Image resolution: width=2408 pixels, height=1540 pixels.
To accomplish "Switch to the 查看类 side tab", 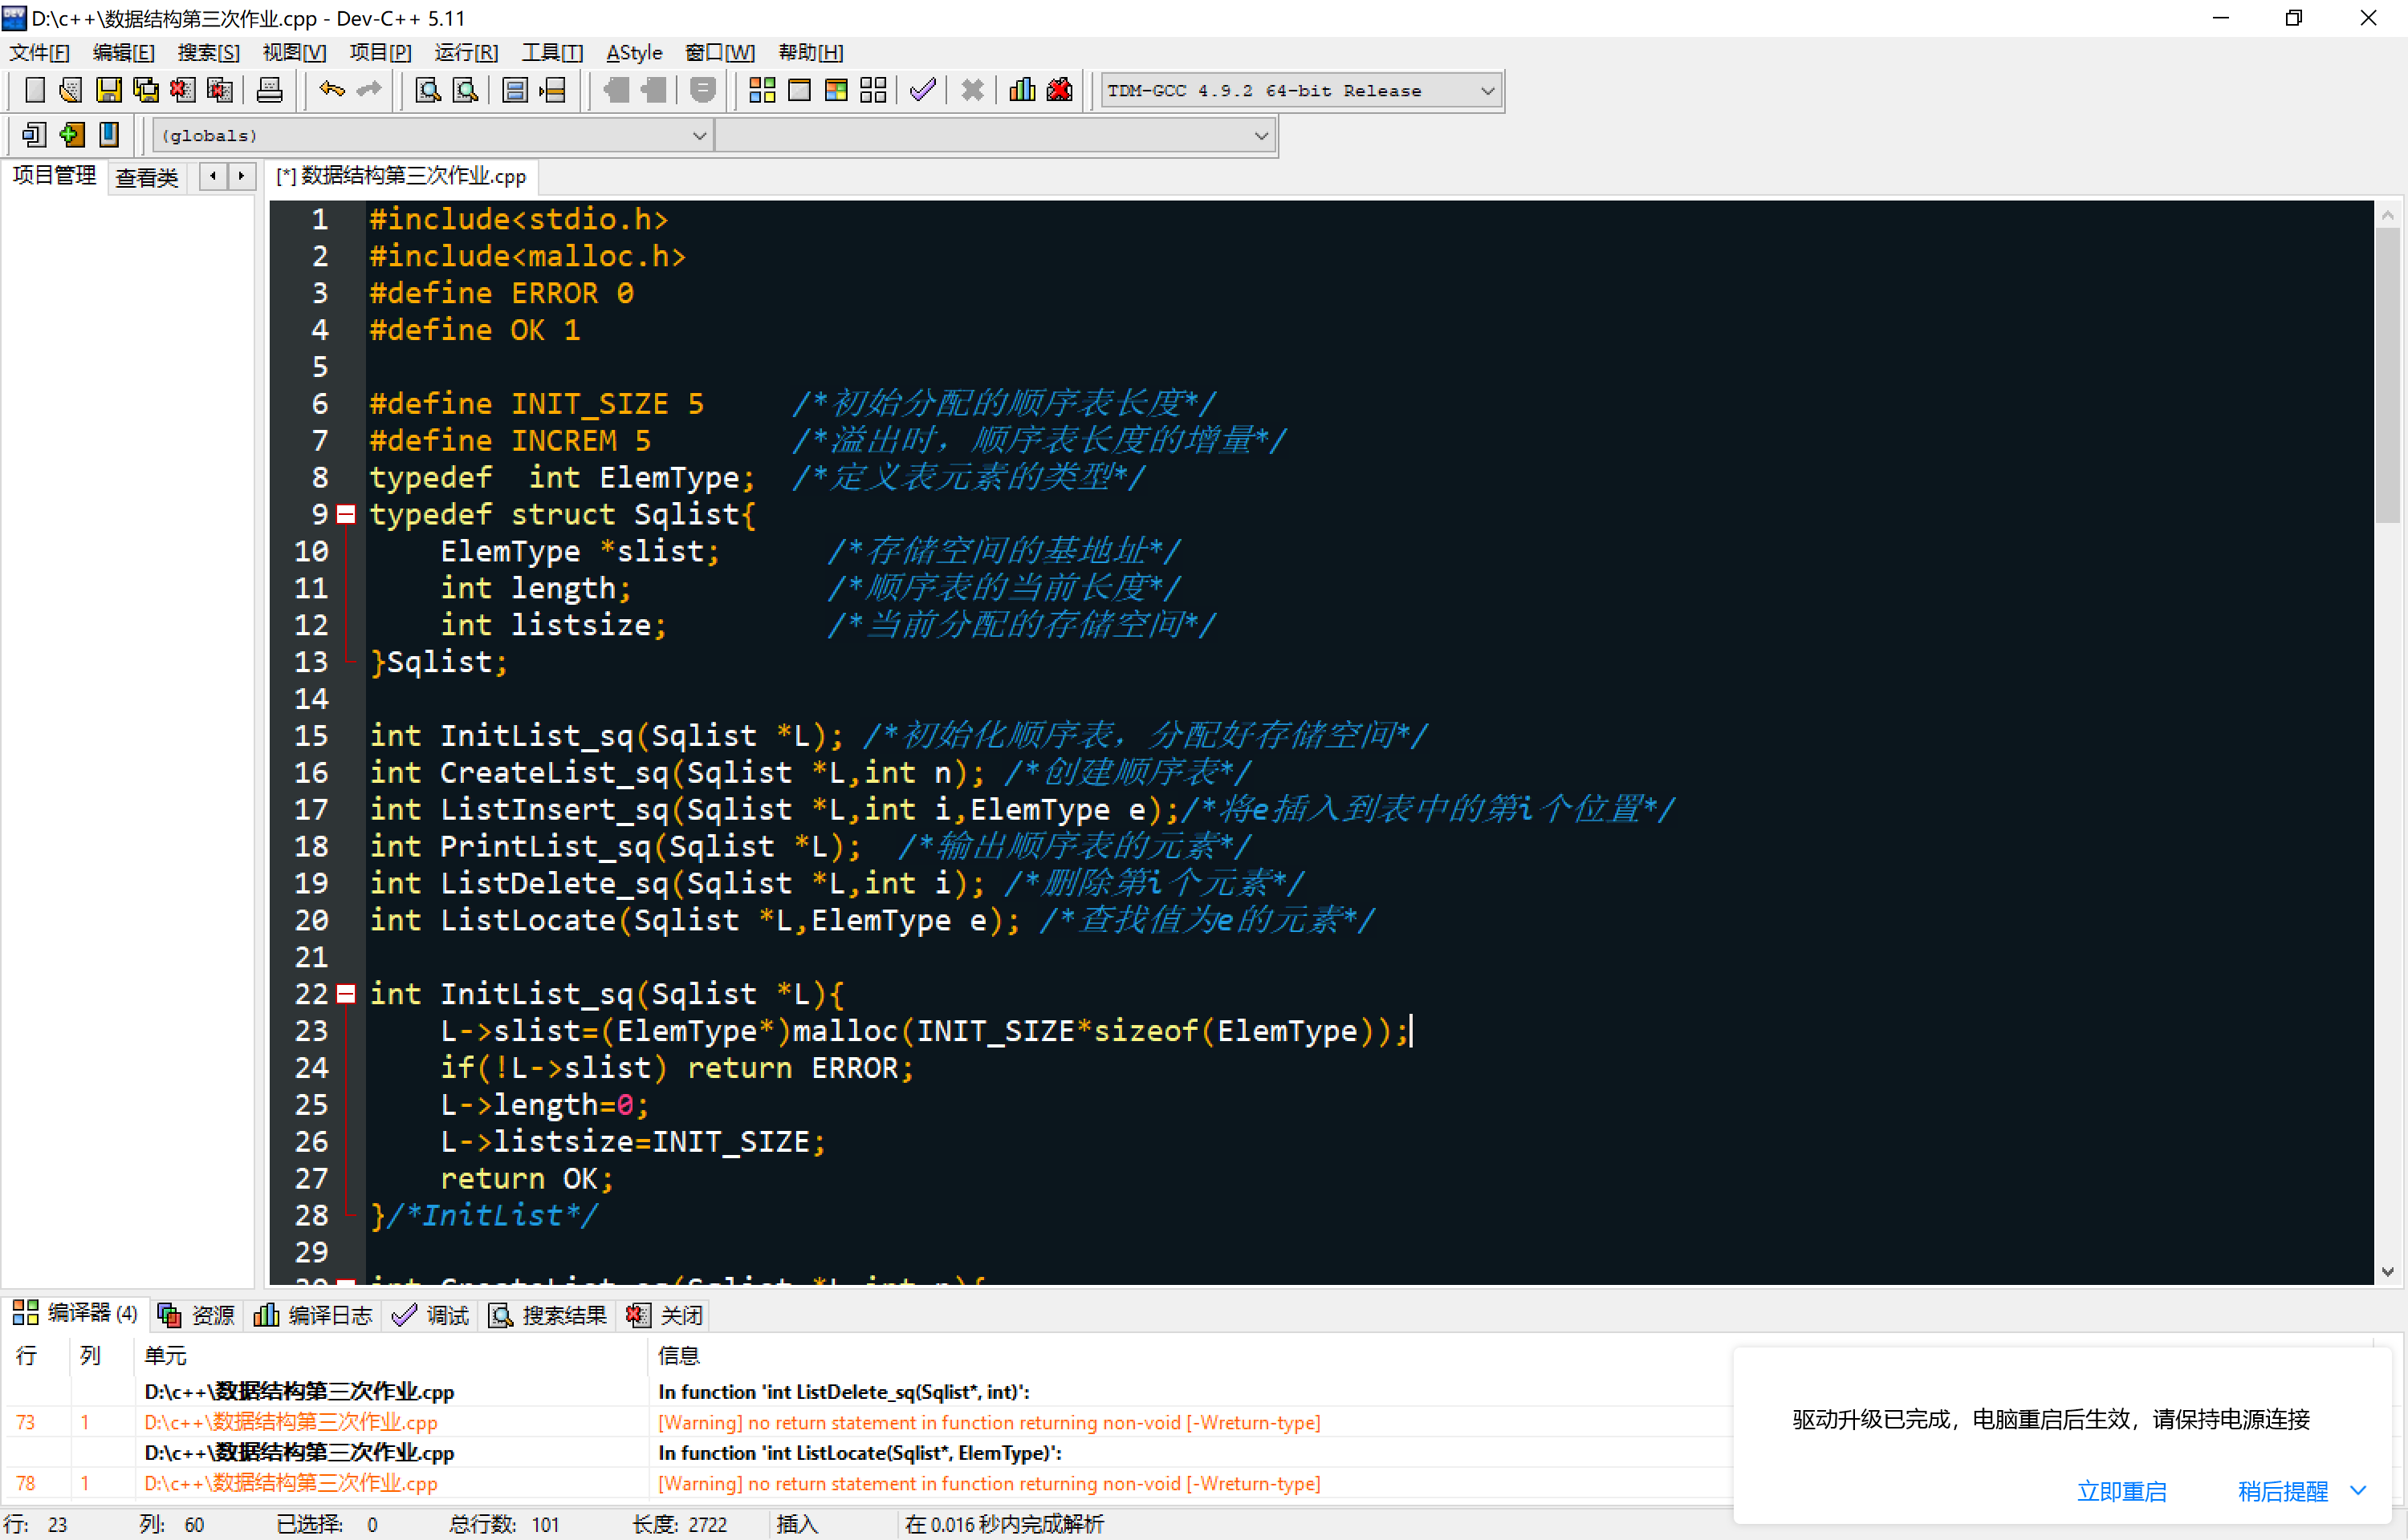I will (146, 177).
